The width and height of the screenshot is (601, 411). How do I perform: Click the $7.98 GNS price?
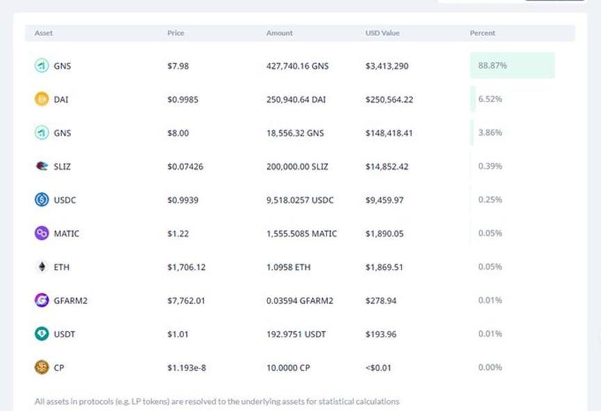point(179,66)
